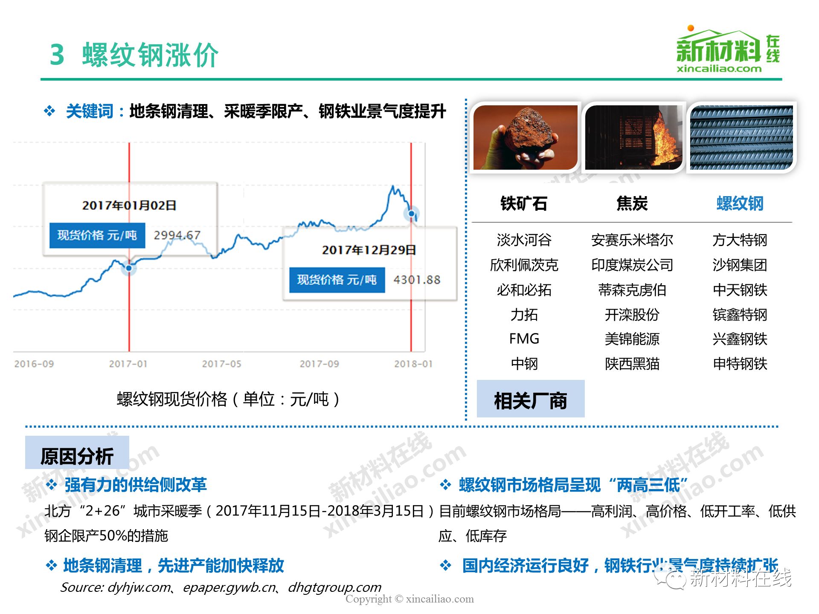
Task: Click the 2017年12月29日 data point on the chart
Action: [x=412, y=213]
